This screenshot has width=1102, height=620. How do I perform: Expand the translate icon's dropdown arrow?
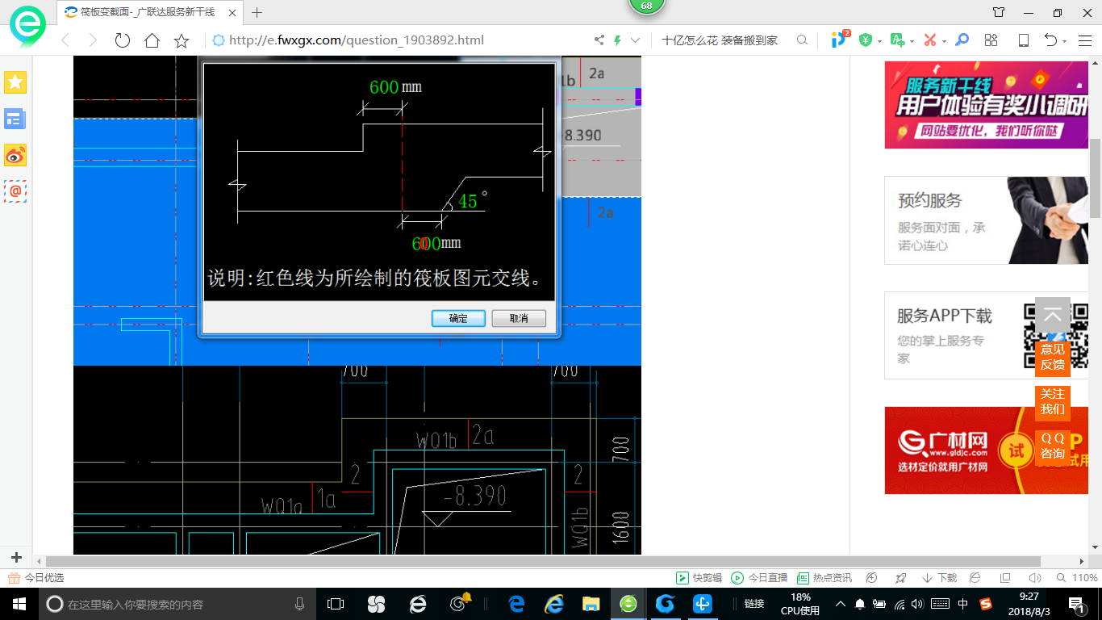[x=912, y=41]
